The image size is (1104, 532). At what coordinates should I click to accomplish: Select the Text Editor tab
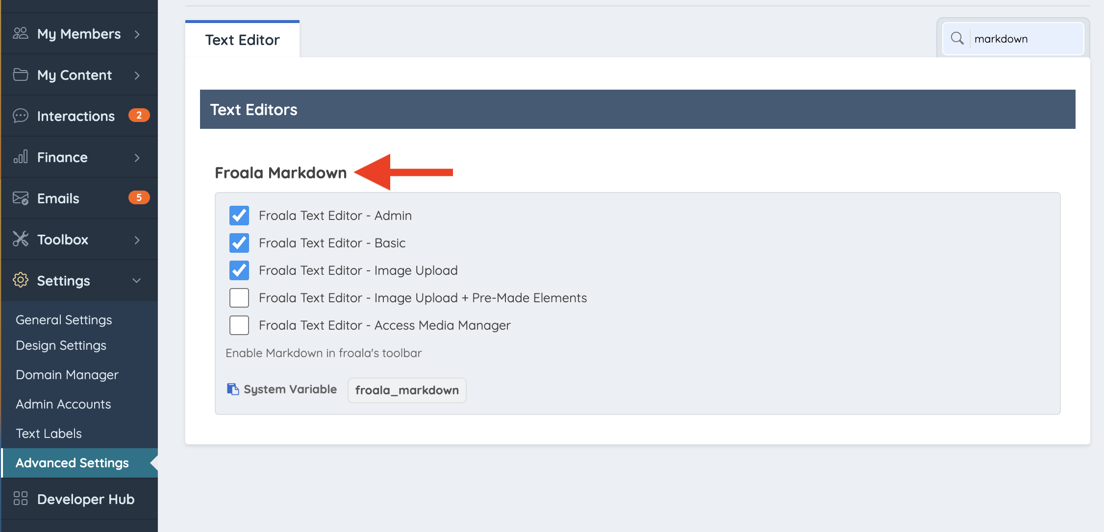coord(242,40)
